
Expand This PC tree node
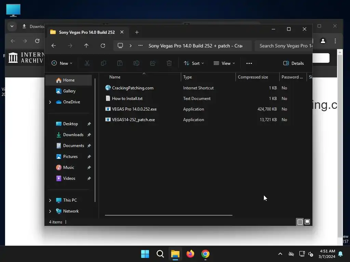tap(50, 200)
